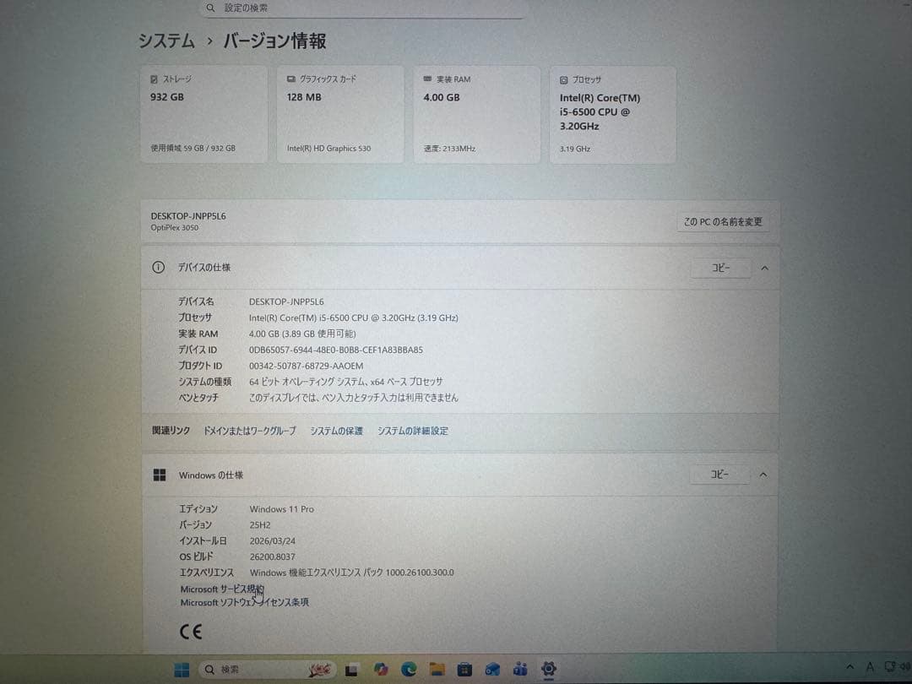This screenshot has width=912, height=684.
Task: Open Microsoft ソフトウェア ライセンス条項 link
Action: [x=244, y=603]
